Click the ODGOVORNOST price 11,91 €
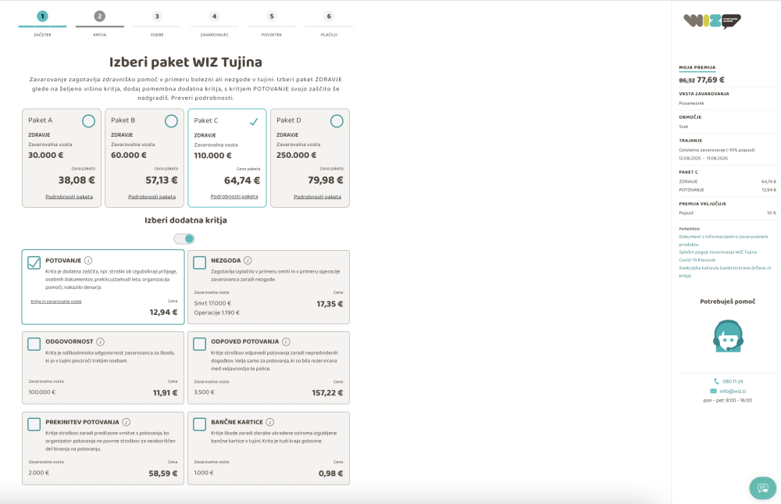The height and width of the screenshot is (504, 781). (x=165, y=393)
